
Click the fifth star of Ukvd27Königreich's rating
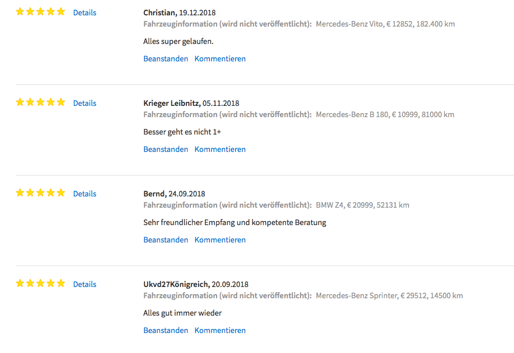coord(61,283)
